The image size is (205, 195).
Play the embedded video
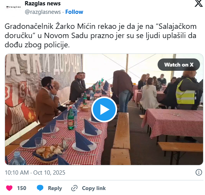(x=104, y=109)
